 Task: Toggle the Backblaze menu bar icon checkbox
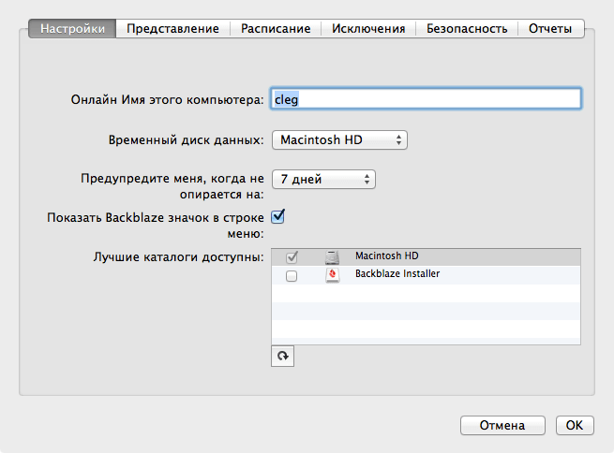(x=278, y=216)
